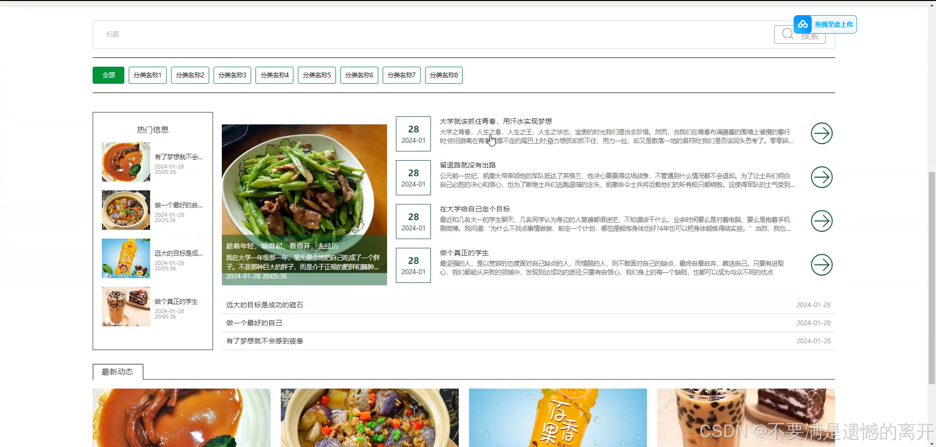The image size is (936, 447).
Task: Select category 分类名称4
Action: tap(274, 75)
